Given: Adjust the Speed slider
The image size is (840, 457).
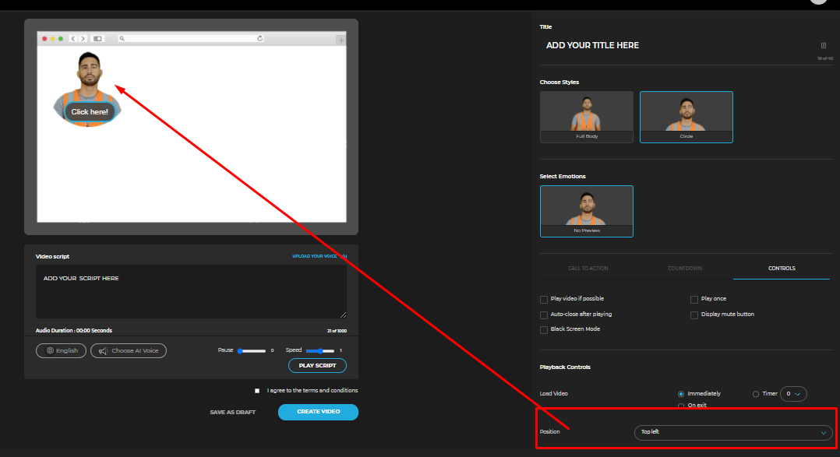Looking at the screenshot, I should (320, 351).
